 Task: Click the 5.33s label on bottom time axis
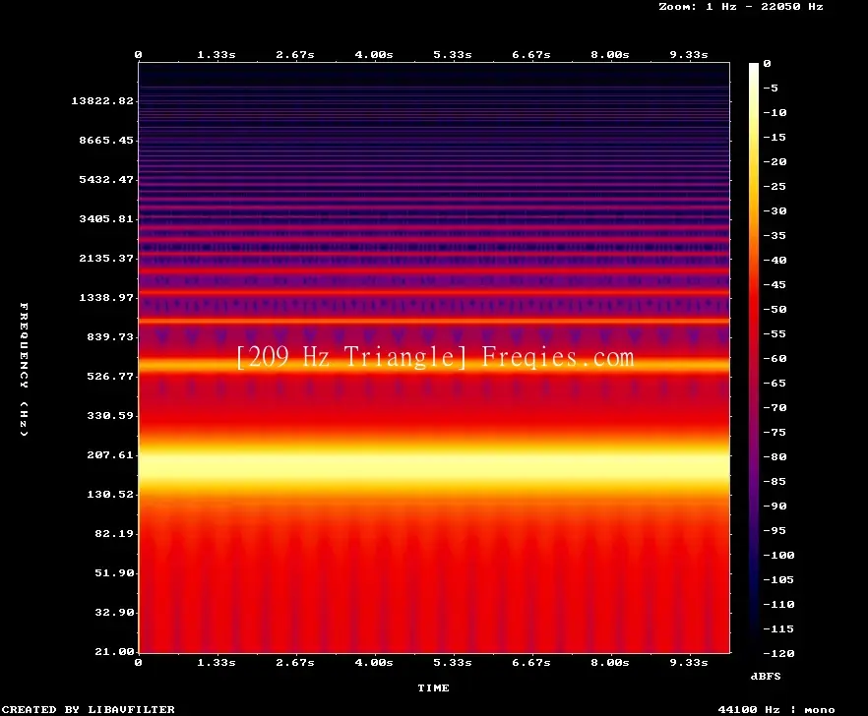tap(453, 662)
